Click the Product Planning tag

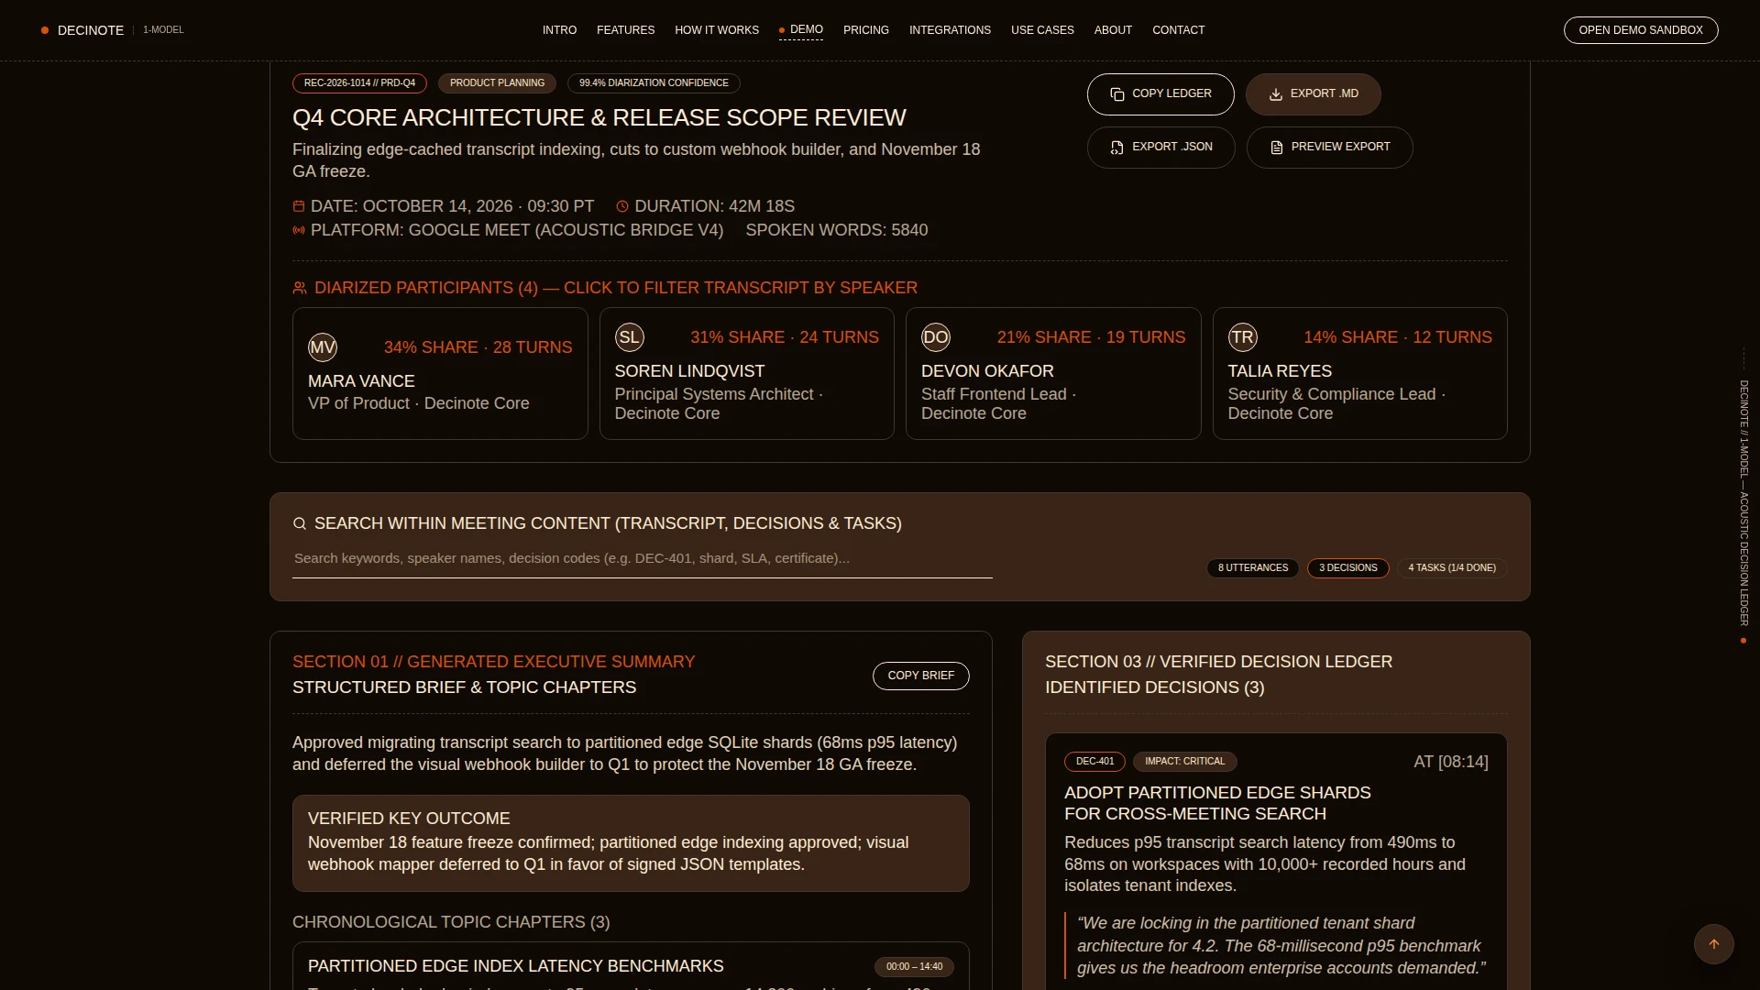(497, 83)
